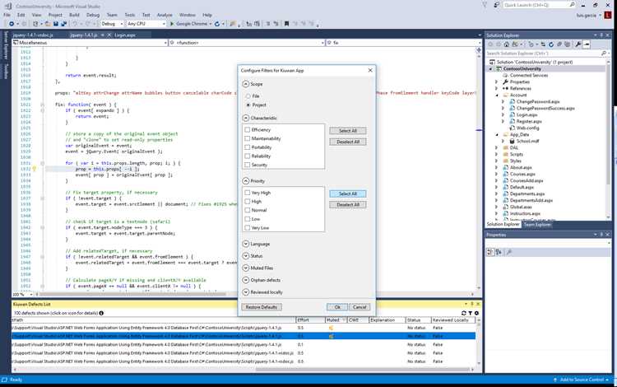Image resolution: width=617 pixels, height=387 pixels.
Task: Click Select All for Priority
Action: click(x=348, y=193)
